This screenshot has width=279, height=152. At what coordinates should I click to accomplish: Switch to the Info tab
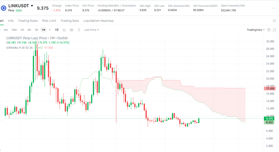[11, 21]
